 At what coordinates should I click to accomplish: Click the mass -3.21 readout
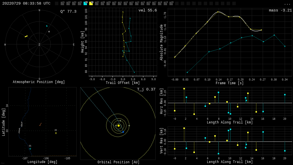pyautogui.click(x=280, y=11)
